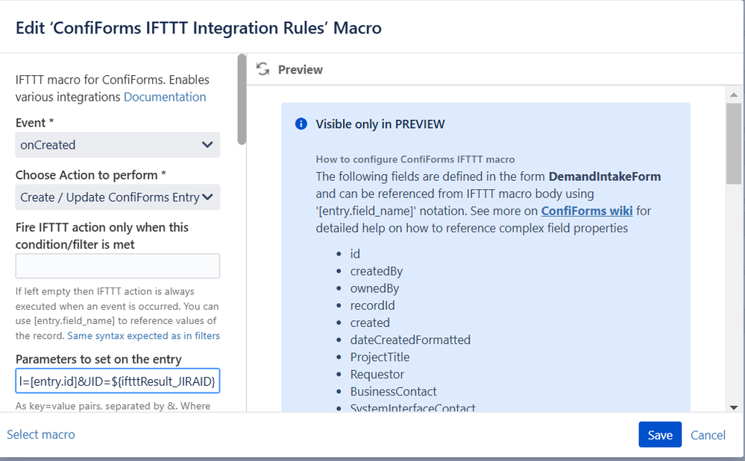Click 'How to configure ConfiForms IFTTT macro' text

point(415,159)
